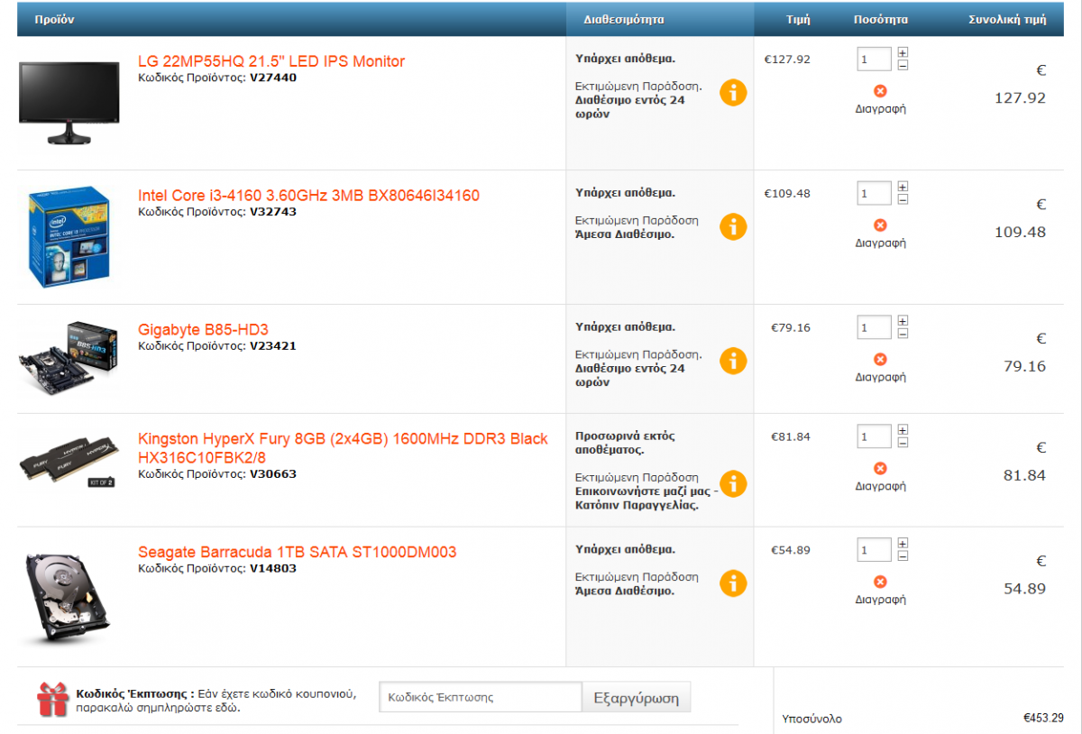Click subtotal amount €453.29
Image resolution: width=1082 pixels, height=734 pixels.
(1042, 719)
